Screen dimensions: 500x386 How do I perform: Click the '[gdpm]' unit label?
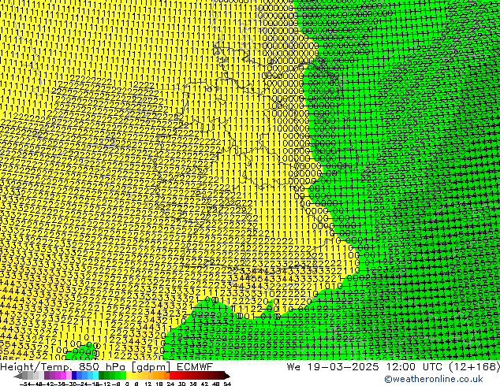pyautogui.click(x=149, y=367)
